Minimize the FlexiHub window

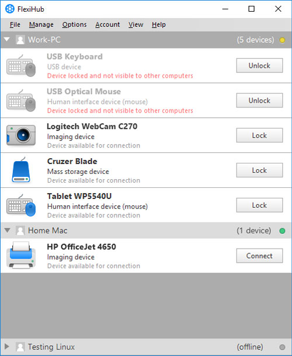point(225,9)
